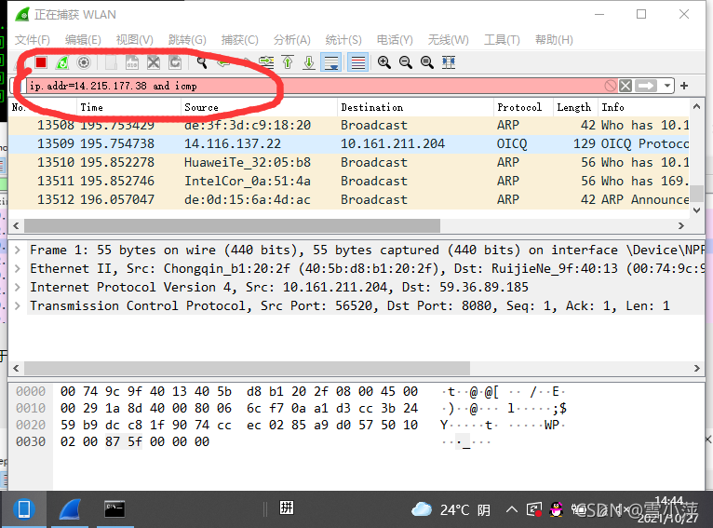Clear the display filter with X button
The width and height of the screenshot is (713, 528).
coord(626,86)
